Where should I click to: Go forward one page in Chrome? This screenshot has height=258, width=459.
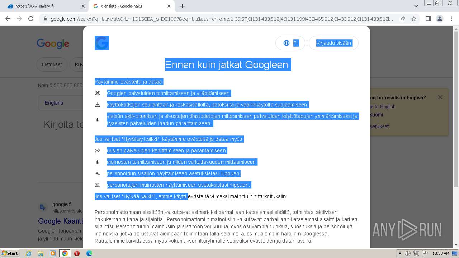click(19, 19)
